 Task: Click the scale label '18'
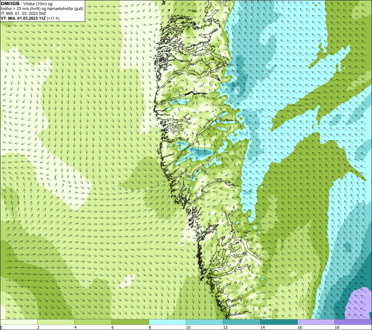click(x=337, y=327)
